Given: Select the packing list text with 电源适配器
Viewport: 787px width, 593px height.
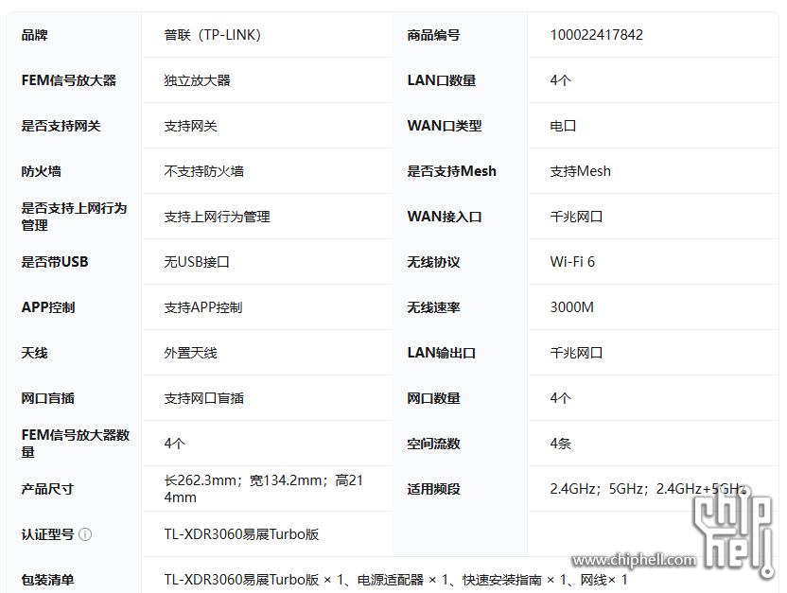Looking at the screenshot, I should (x=395, y=580).
